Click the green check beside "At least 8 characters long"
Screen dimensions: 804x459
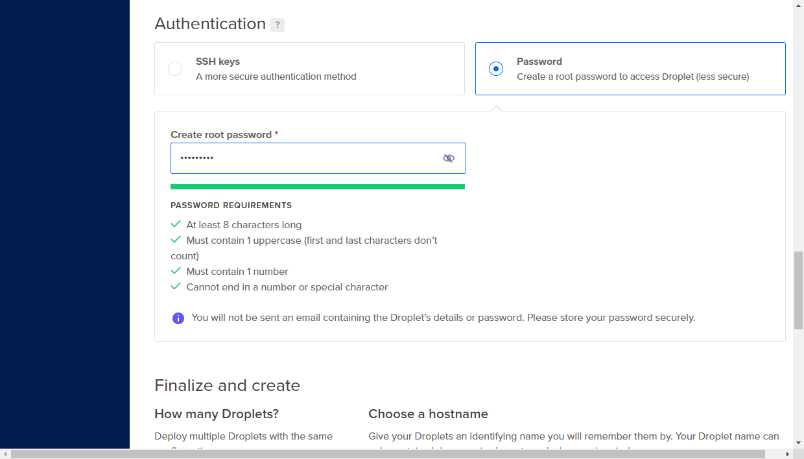(176, 224)
